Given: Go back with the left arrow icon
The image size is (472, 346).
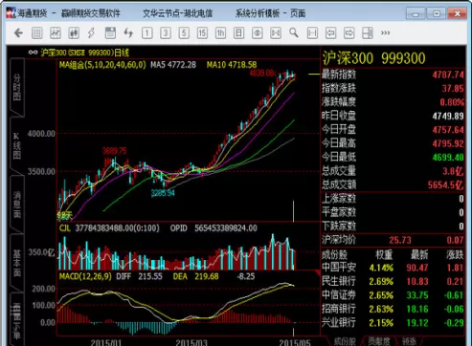Looking at the screenshot, I should point(18,32).
